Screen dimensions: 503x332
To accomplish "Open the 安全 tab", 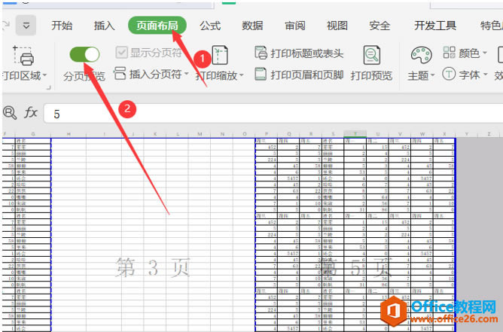I will (x=380, y=26).
